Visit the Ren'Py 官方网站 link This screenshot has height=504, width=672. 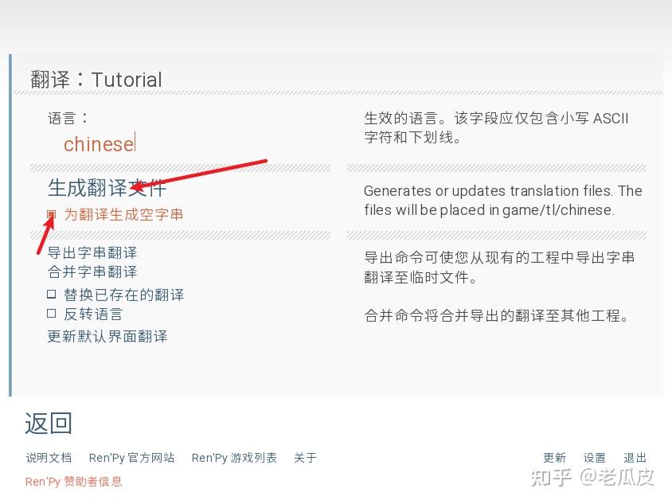[x=131, y=458]
